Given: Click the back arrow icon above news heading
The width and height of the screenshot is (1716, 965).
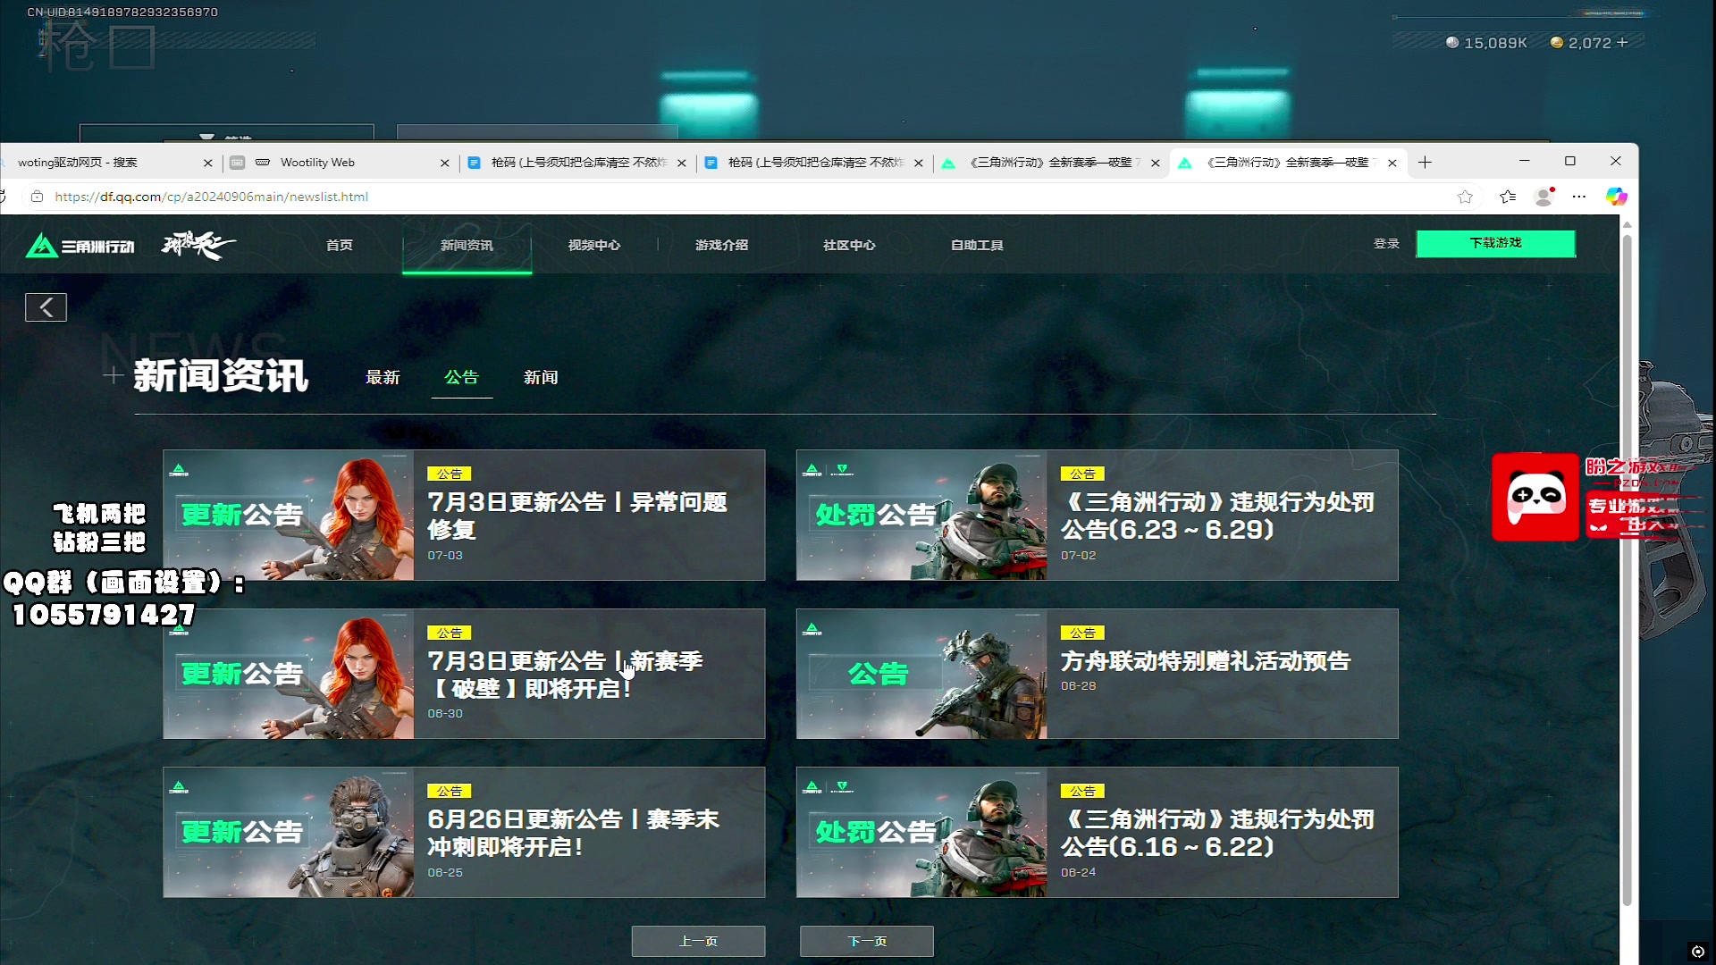Looking at the screenshot, I should [46, 307].
